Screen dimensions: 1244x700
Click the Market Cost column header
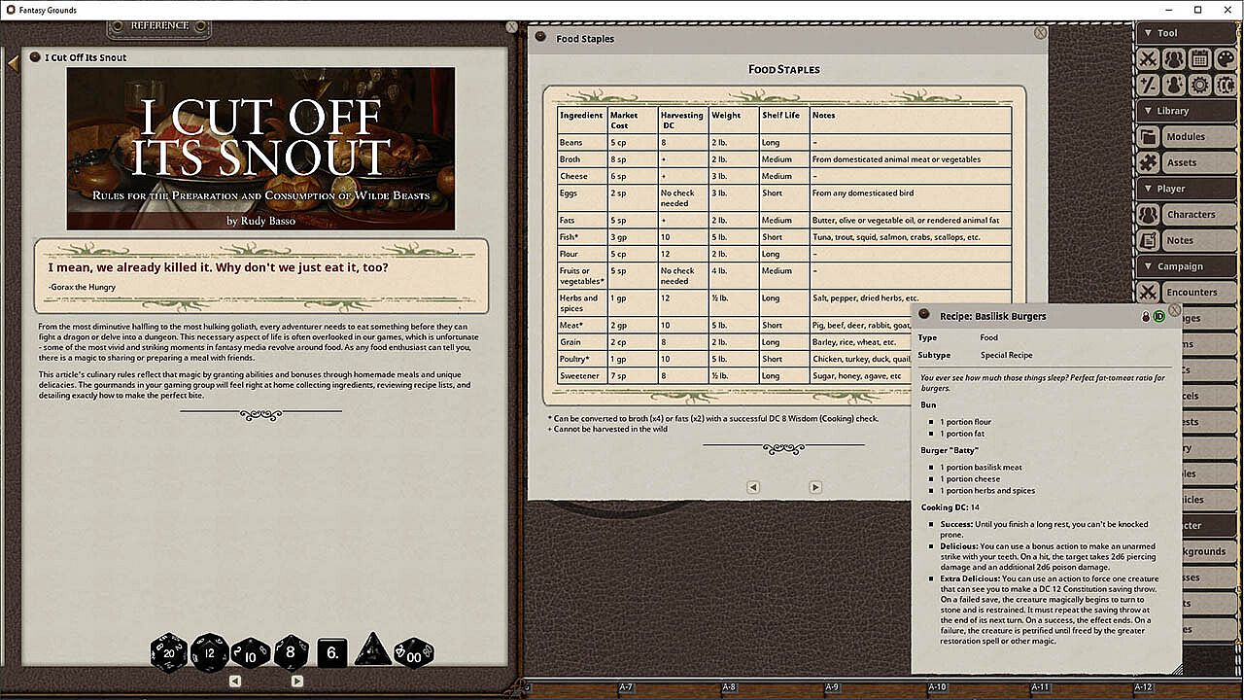[x=633, y=121]
